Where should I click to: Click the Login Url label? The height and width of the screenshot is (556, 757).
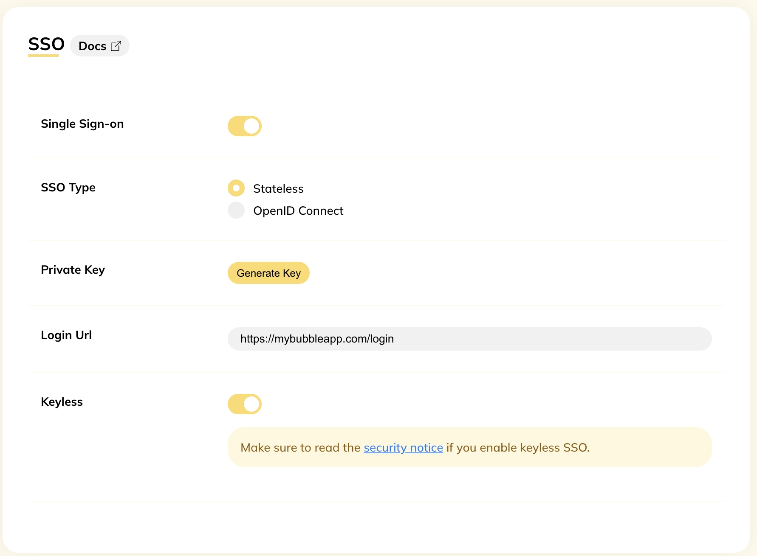tap(66, 335)
